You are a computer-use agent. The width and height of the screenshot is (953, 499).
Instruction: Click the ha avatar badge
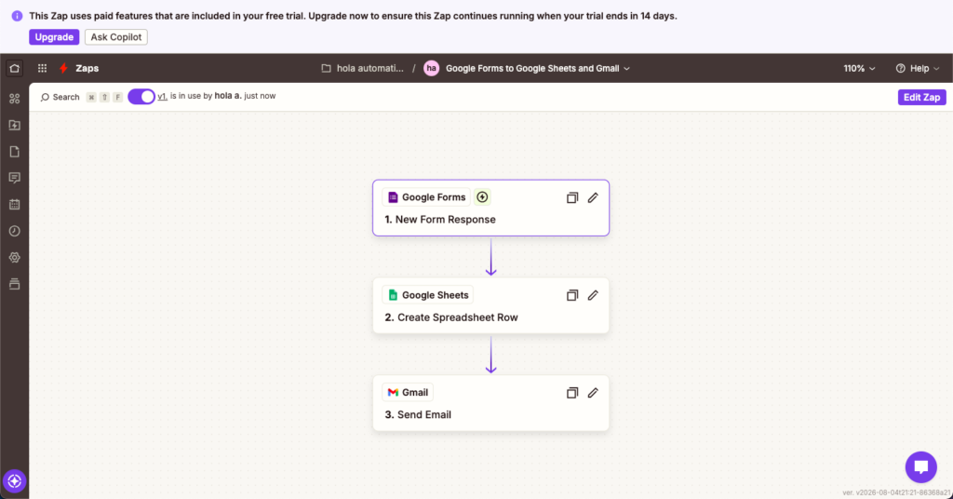click(x=431, y=68)
